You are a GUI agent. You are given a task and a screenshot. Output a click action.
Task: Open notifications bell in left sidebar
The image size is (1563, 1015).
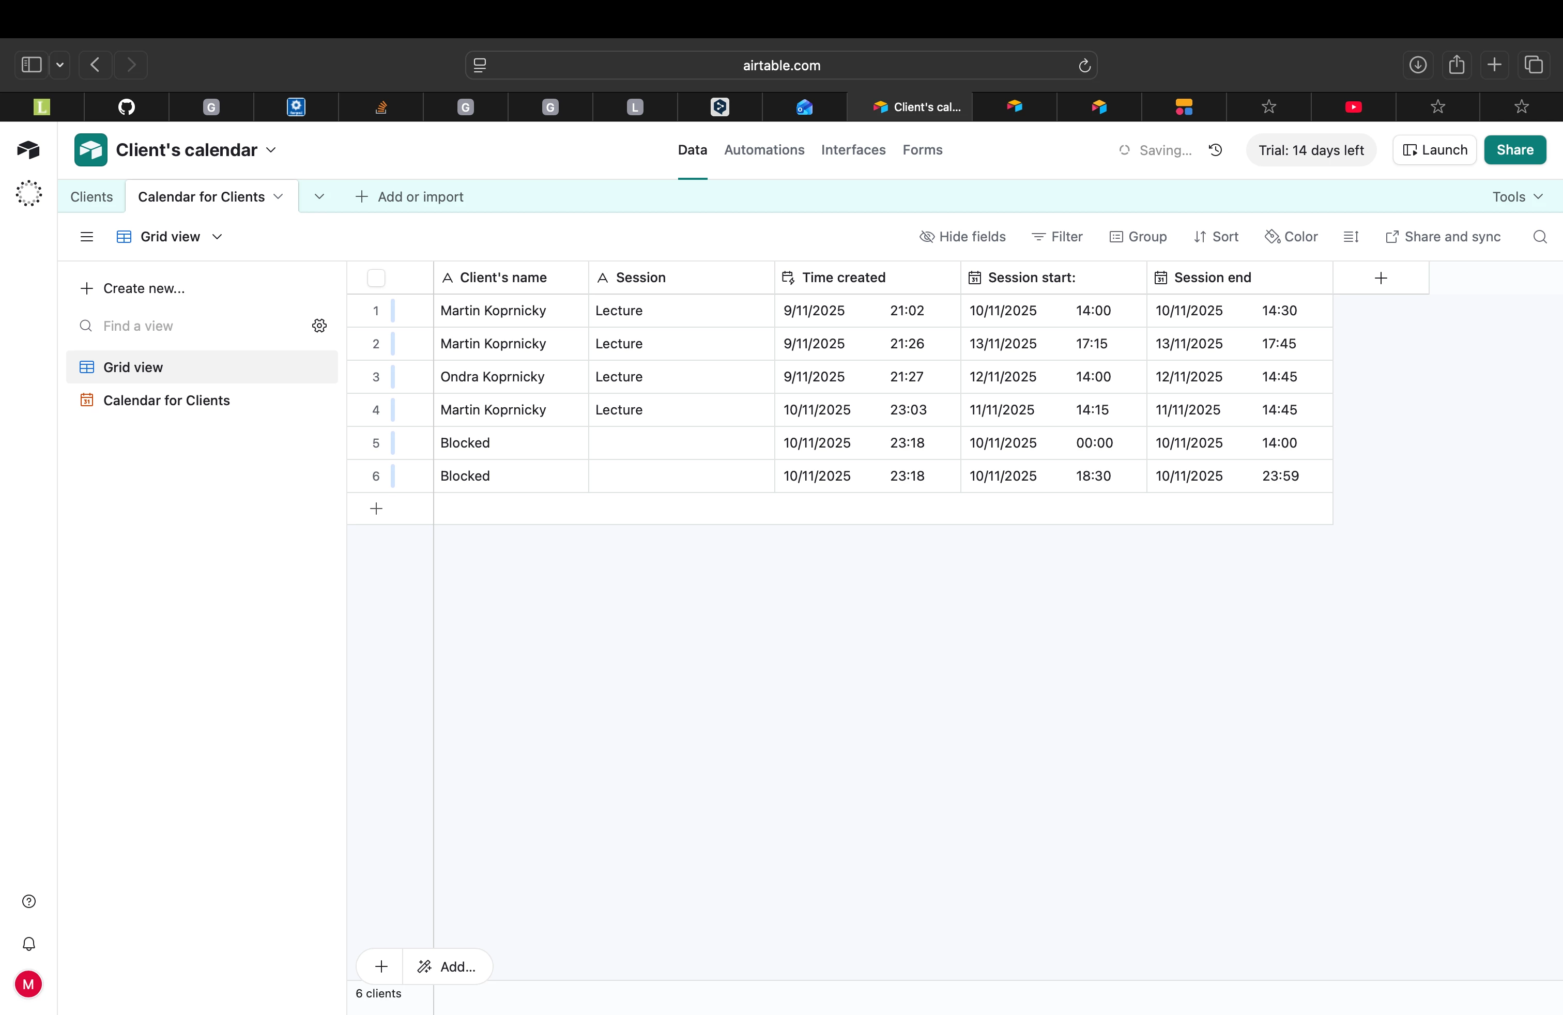(x=29, y=944)
